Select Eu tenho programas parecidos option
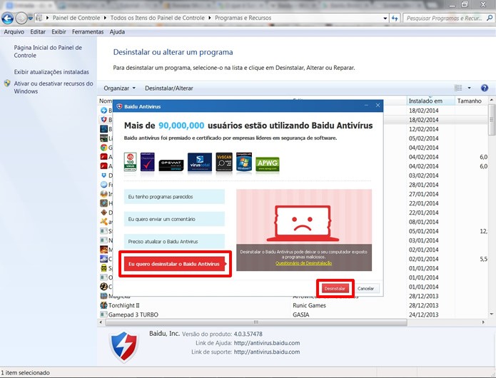Viewport: 496px width, 378px height. (174, 197)
